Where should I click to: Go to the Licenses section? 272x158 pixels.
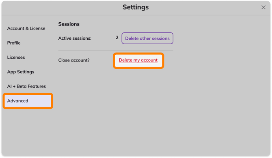(16, 57)
